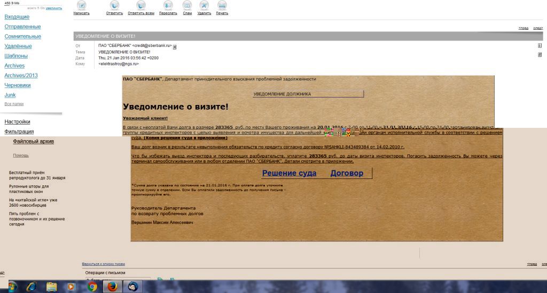Click the Уведомление о визите! heading
This screenshot has height=293, width=547.
point(175,107)
